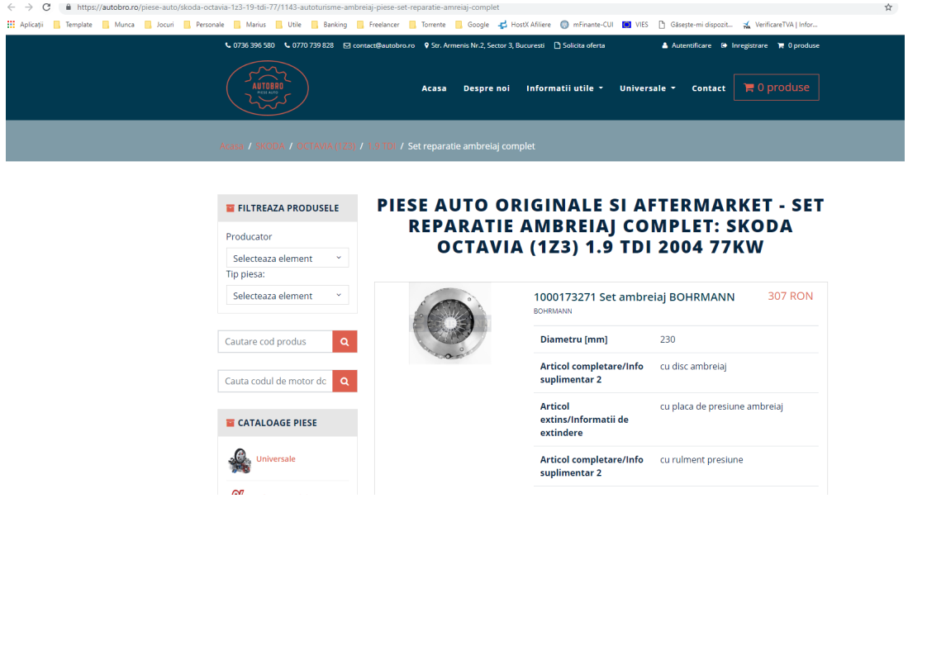Image resolution: width=927 pixels, height=655 pixels.
Task: Open the HostX Afiliere bookmark
Action: pos(525,25)
